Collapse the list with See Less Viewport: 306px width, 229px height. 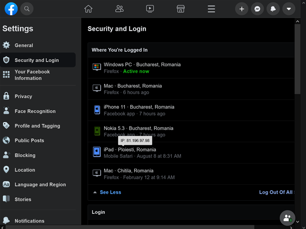[110, 192]
